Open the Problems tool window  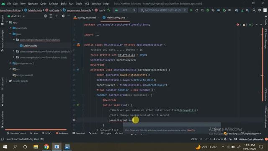pos(62,133)
